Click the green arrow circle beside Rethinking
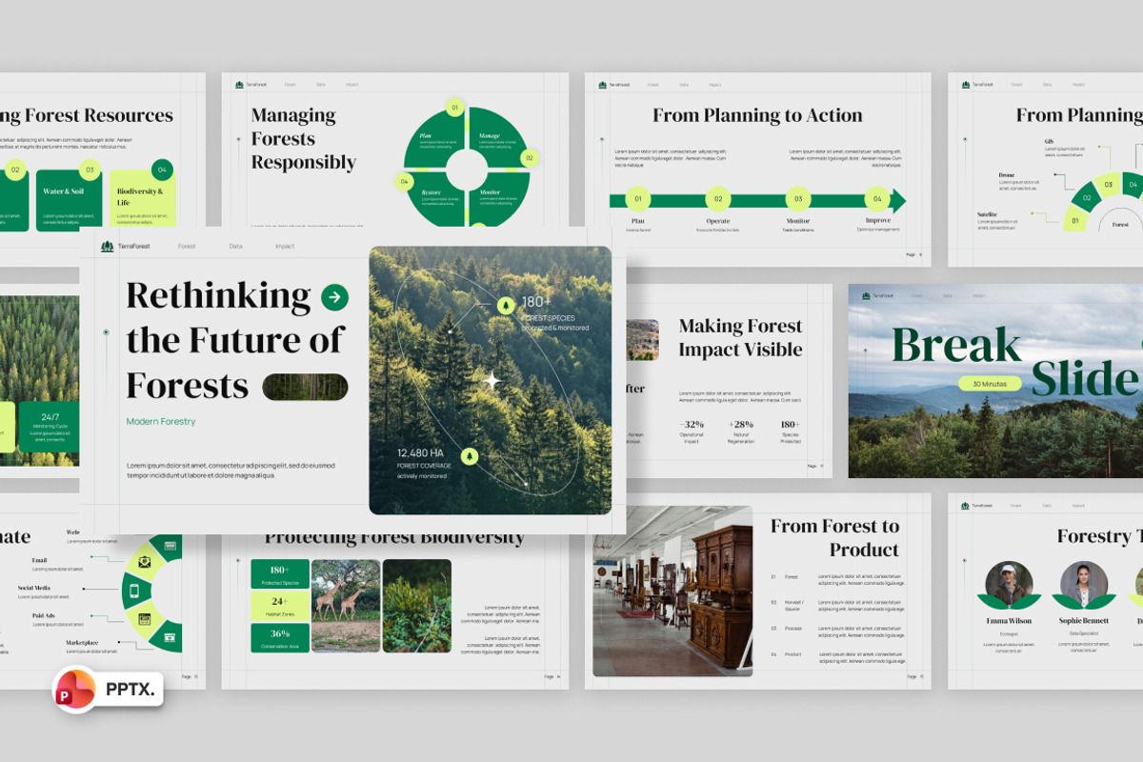The height and width of the screenshot is (762, 1143). [334, 297]
